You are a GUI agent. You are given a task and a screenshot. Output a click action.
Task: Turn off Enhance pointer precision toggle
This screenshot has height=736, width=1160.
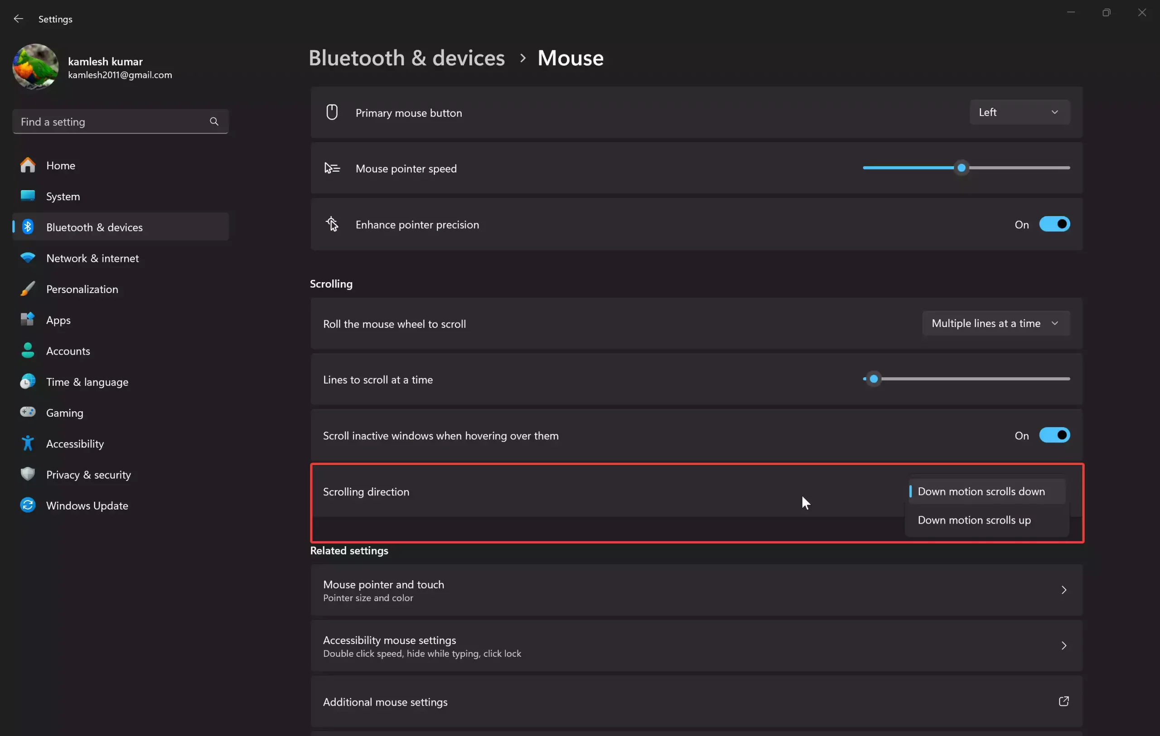[x=1054, y=224]
